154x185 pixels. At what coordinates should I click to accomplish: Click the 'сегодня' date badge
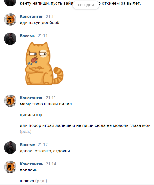coord(86,5)
